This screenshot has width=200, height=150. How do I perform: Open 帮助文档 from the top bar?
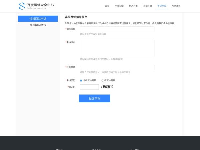(176, 6)
